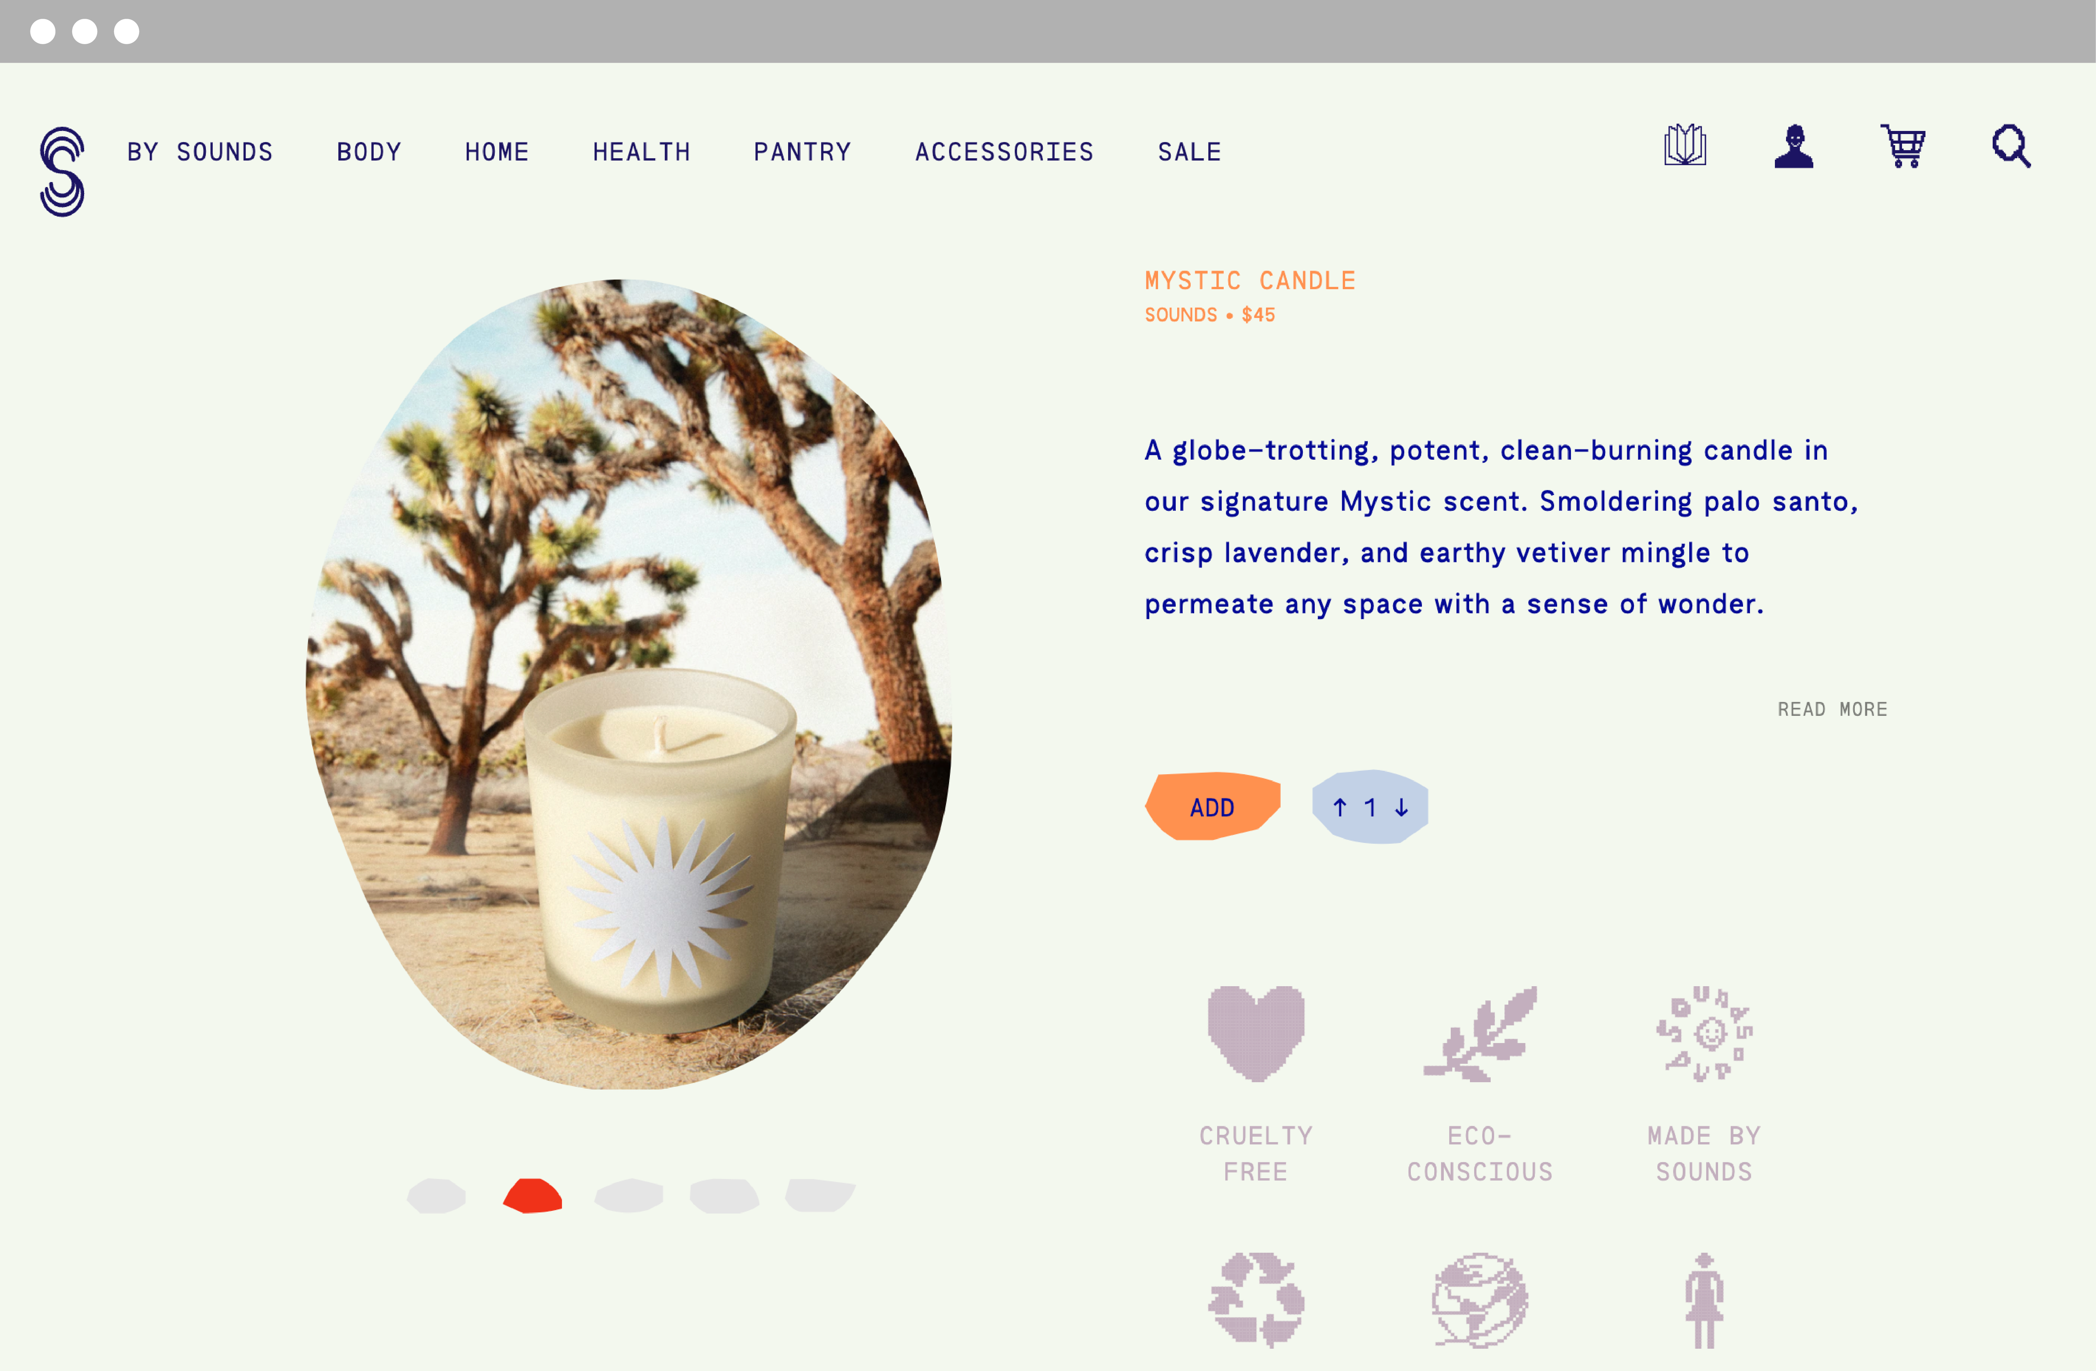Select the first image carousel dot
The width and height of the screenshot is (2096, 1371).
(436, 1196)
